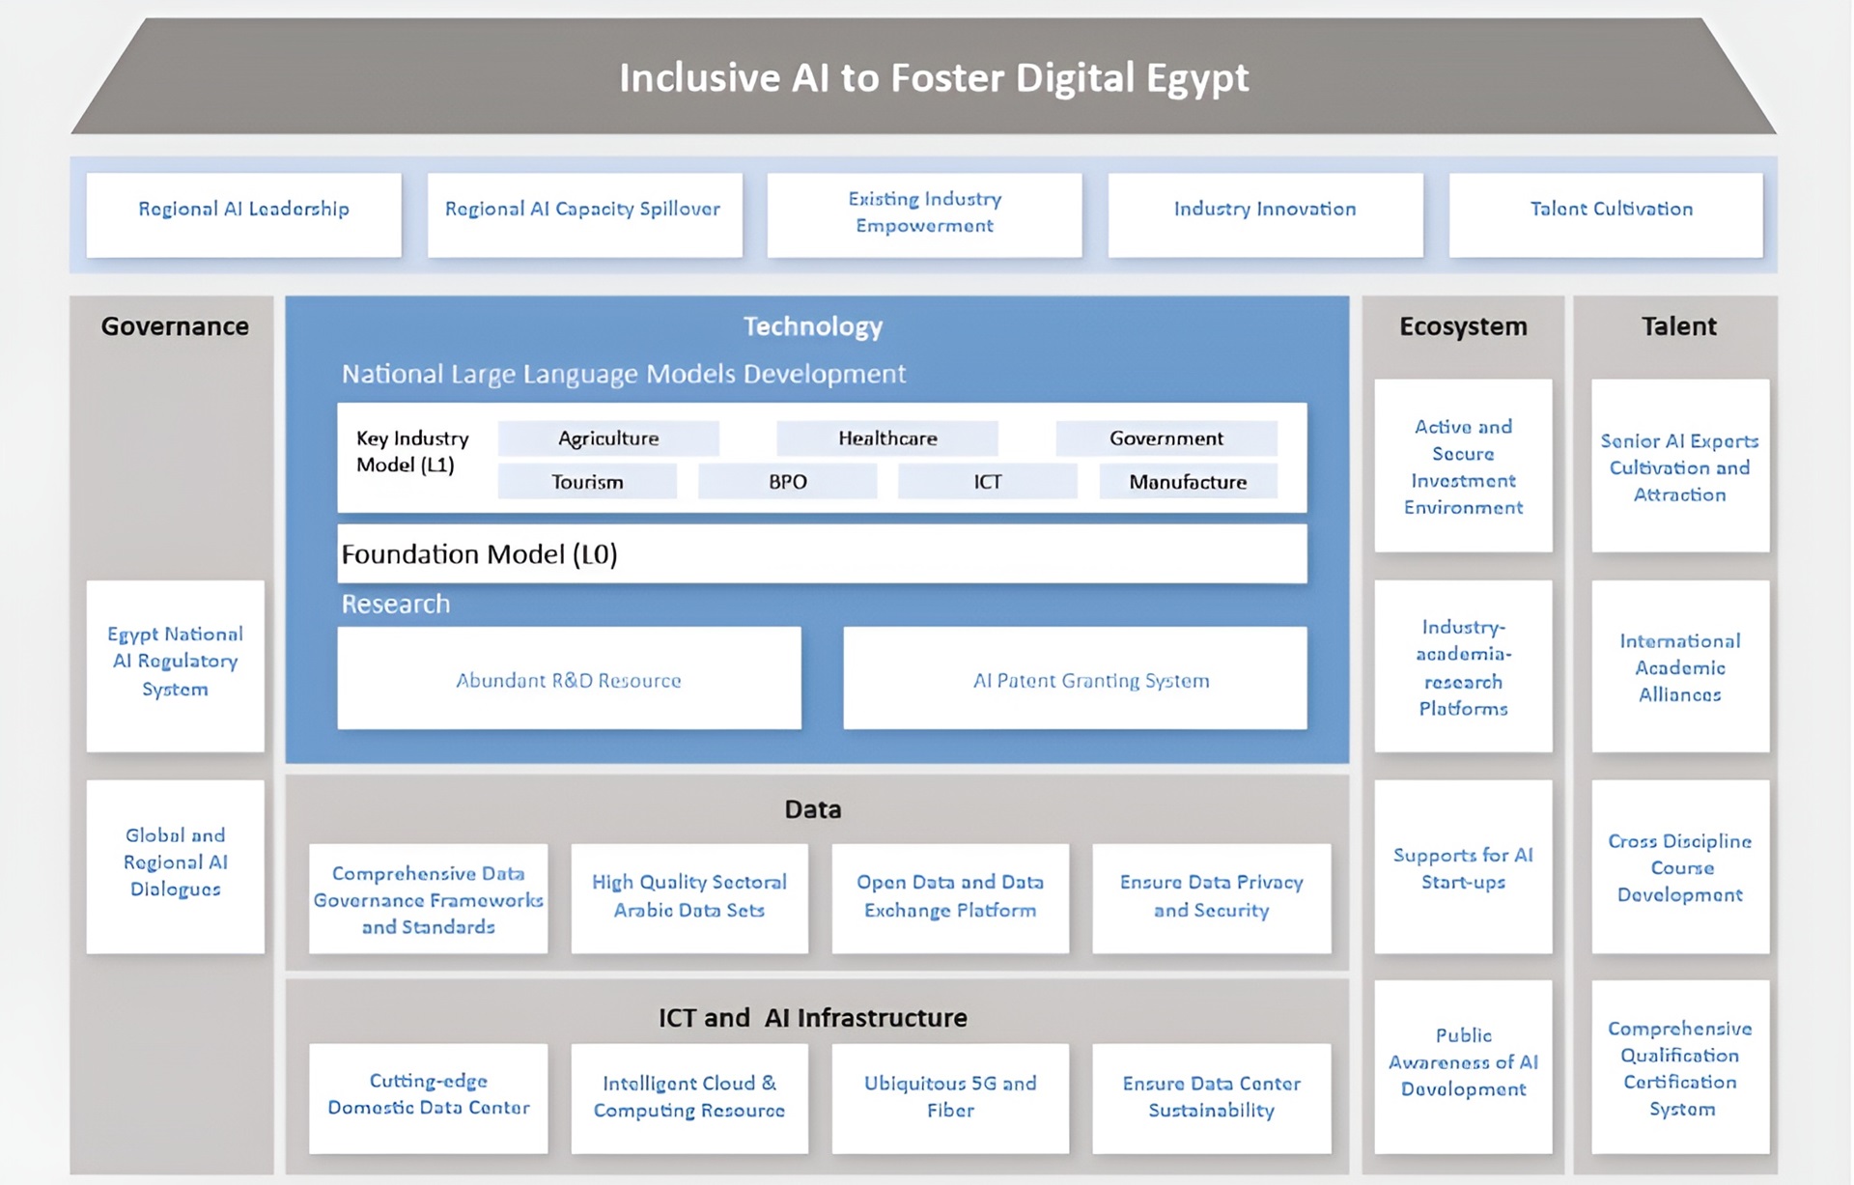Select the Manufacture industry model
1854x1185 pixels.
tap(1188, 481)
